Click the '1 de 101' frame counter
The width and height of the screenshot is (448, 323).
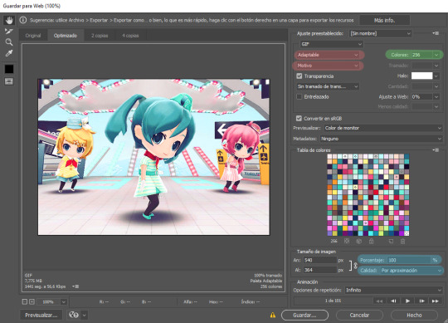[x=333, y=301]
